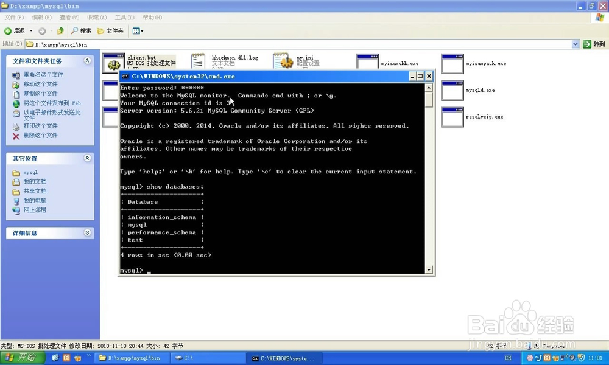
Task: Click Internet Explorer quick launch icon
Action: (x=55, y=358)
